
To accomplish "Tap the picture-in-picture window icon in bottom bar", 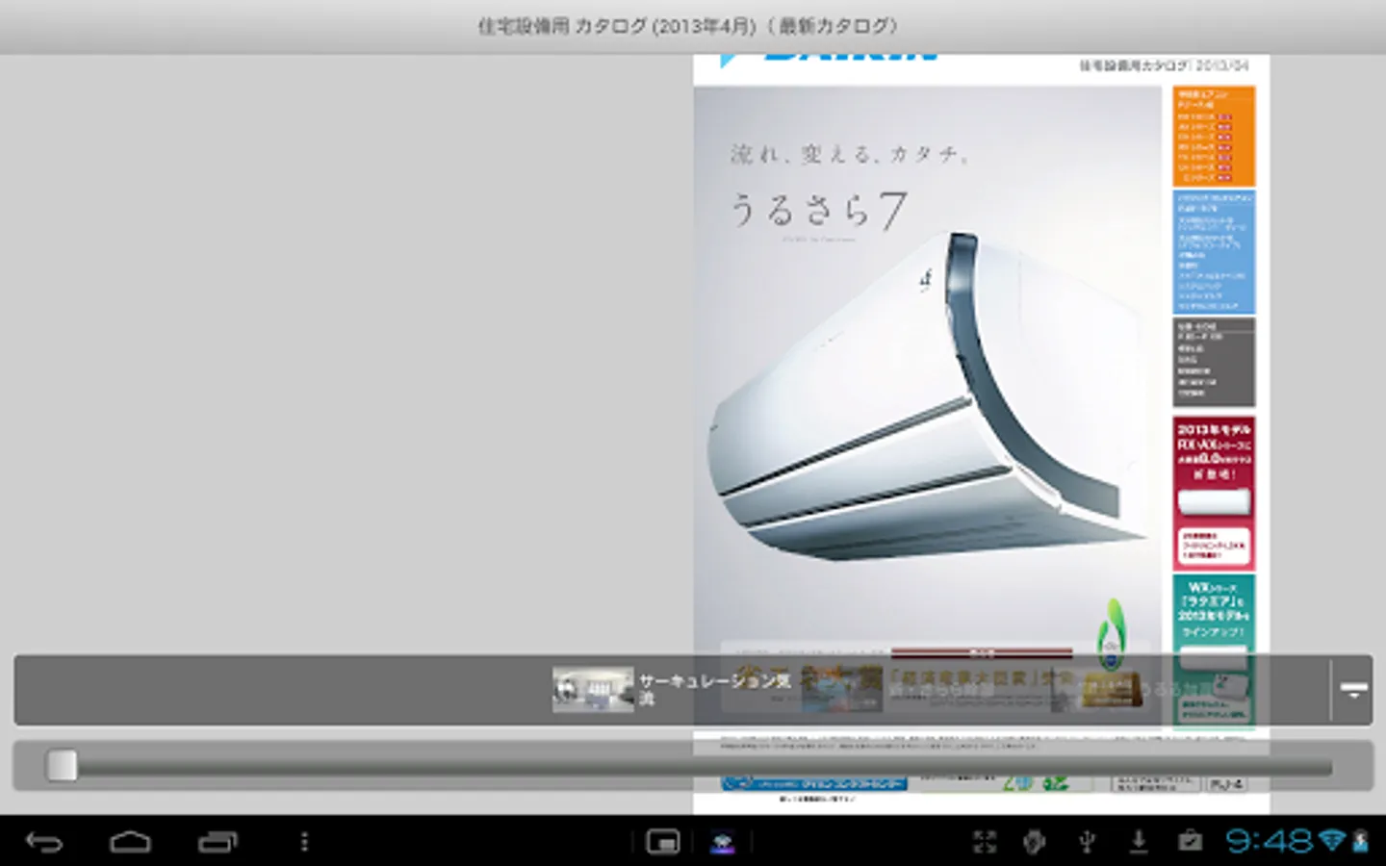I will click(663, 843).
